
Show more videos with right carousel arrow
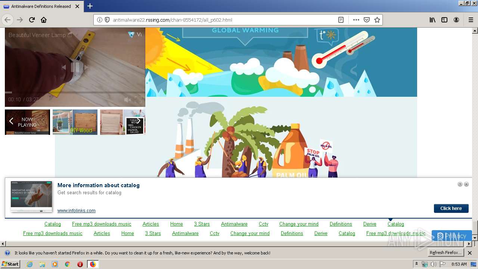(x=139, y=121)
